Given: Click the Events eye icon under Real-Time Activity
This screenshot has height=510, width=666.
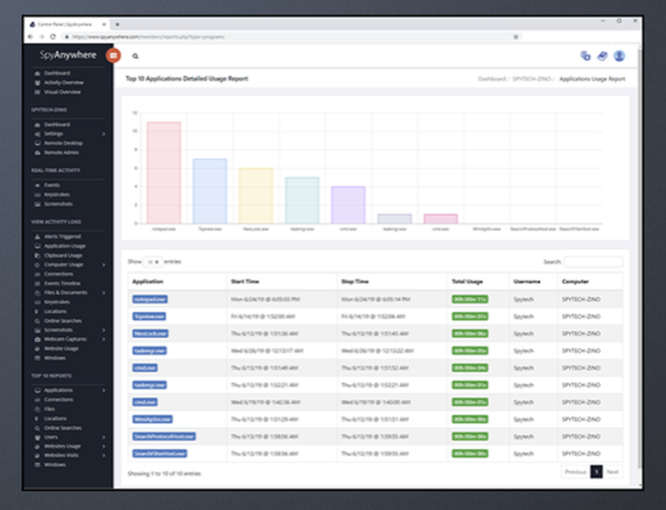Looking at the screenshot, I should (x=37, y=186).
